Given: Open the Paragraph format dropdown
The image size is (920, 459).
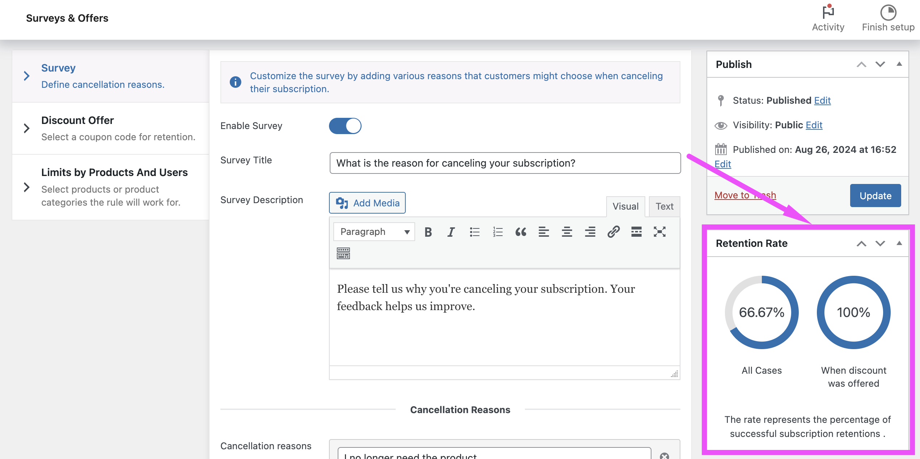Looking at the screenshot, I should point(374,232).
